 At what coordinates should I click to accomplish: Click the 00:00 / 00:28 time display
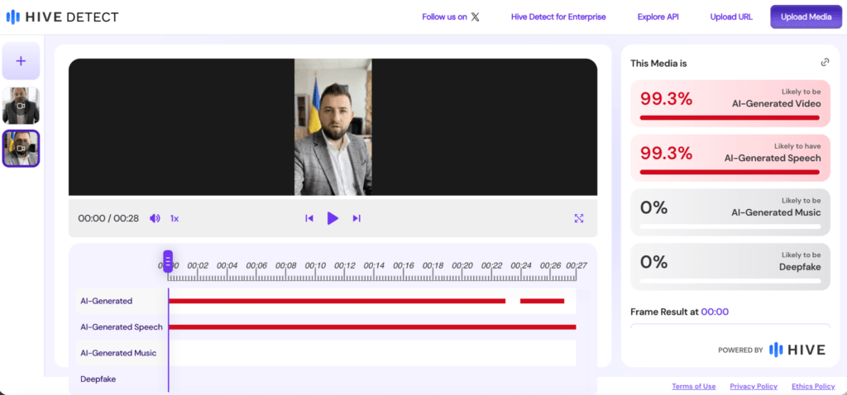click(x=108, y=218)
